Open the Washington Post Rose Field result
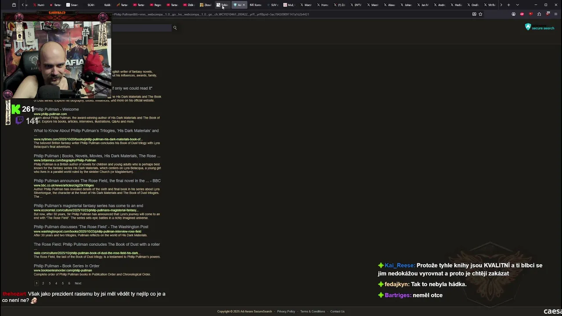562x316 pixels. [91, 227]
